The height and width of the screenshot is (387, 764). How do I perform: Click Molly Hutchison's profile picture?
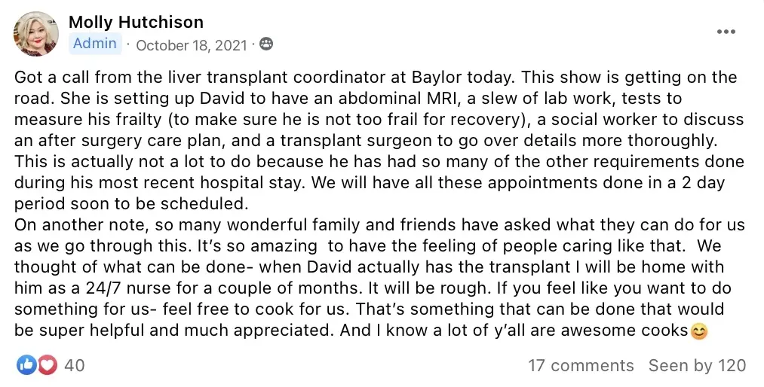point(35,34)
